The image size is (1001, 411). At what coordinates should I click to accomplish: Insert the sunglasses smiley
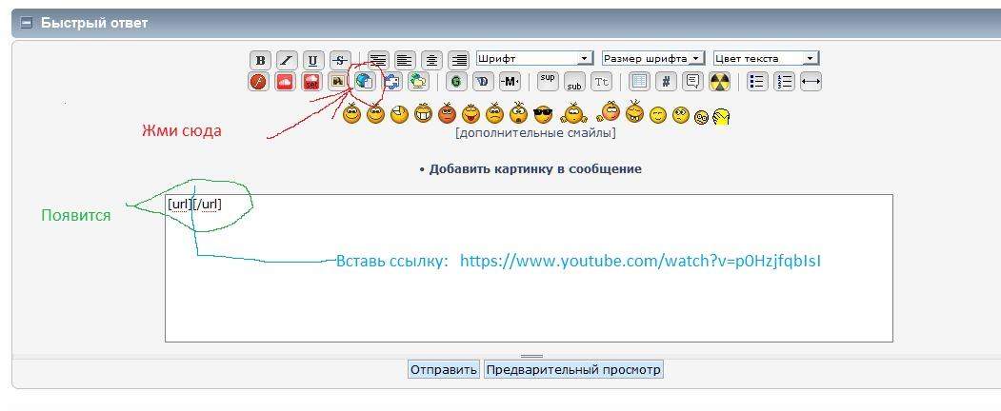(x=543, y=114)
